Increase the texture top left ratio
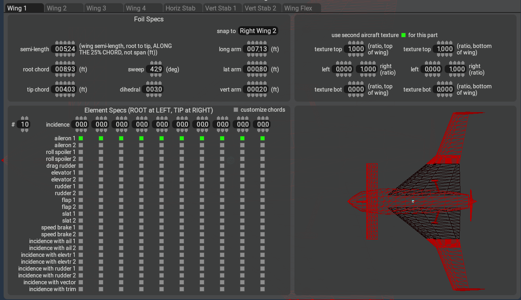Viewport: 521px width, 300px height. pyautogui.click(x=343, y=62)
